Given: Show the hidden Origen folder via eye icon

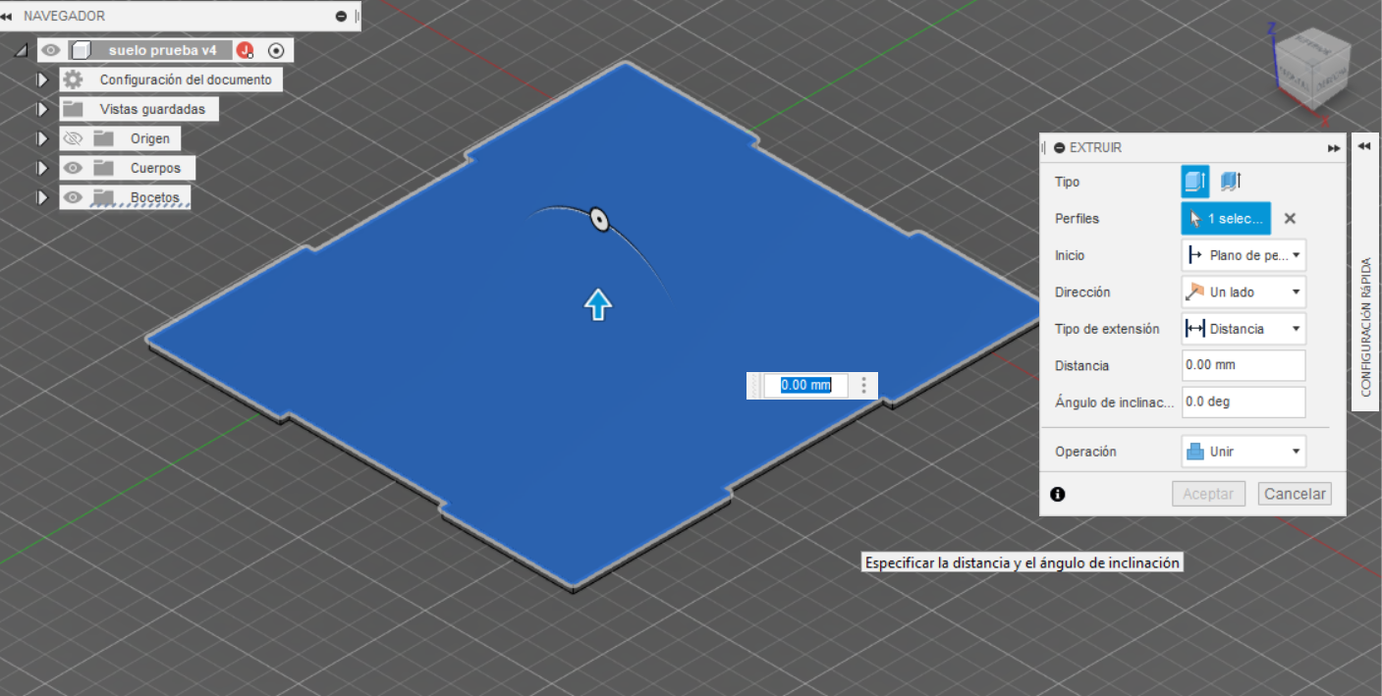Looking at the screenshot, I should 73,138.
